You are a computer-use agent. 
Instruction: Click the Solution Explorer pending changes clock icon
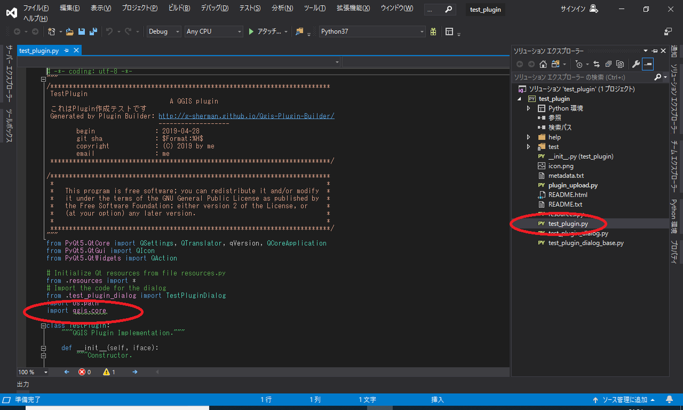pyautogui.click(x=579, y=64)
